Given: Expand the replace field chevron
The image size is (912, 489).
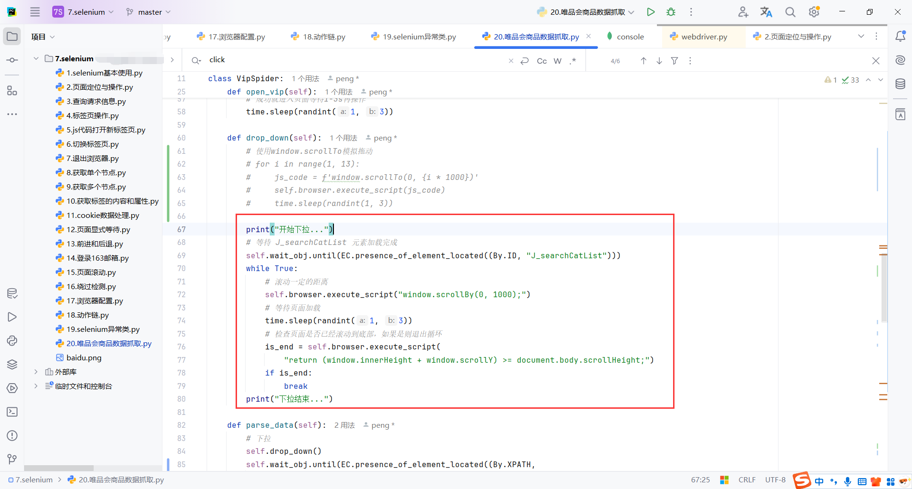Looking at the screenshot, I should [172, 60].
